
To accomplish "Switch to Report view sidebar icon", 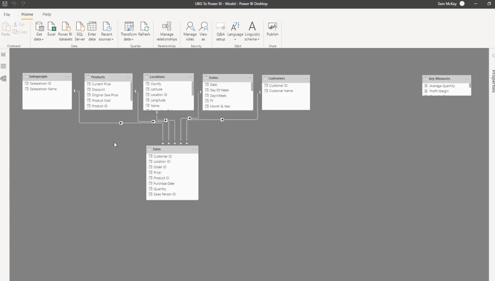I will (4, 54).
